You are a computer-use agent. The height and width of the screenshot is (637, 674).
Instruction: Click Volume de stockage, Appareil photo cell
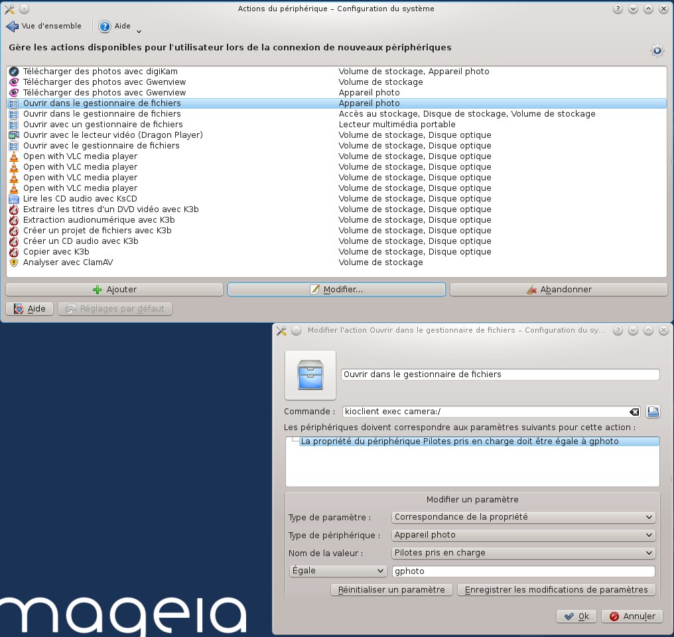414,72
